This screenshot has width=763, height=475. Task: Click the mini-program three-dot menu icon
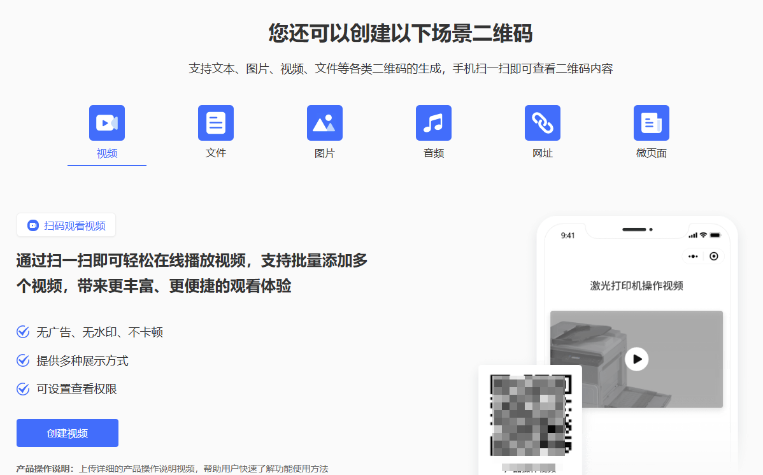[693, 256]
